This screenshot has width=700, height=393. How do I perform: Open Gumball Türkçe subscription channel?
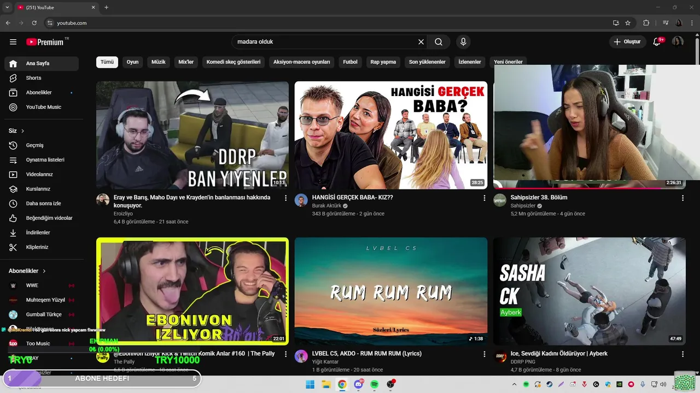click(42, 314)
